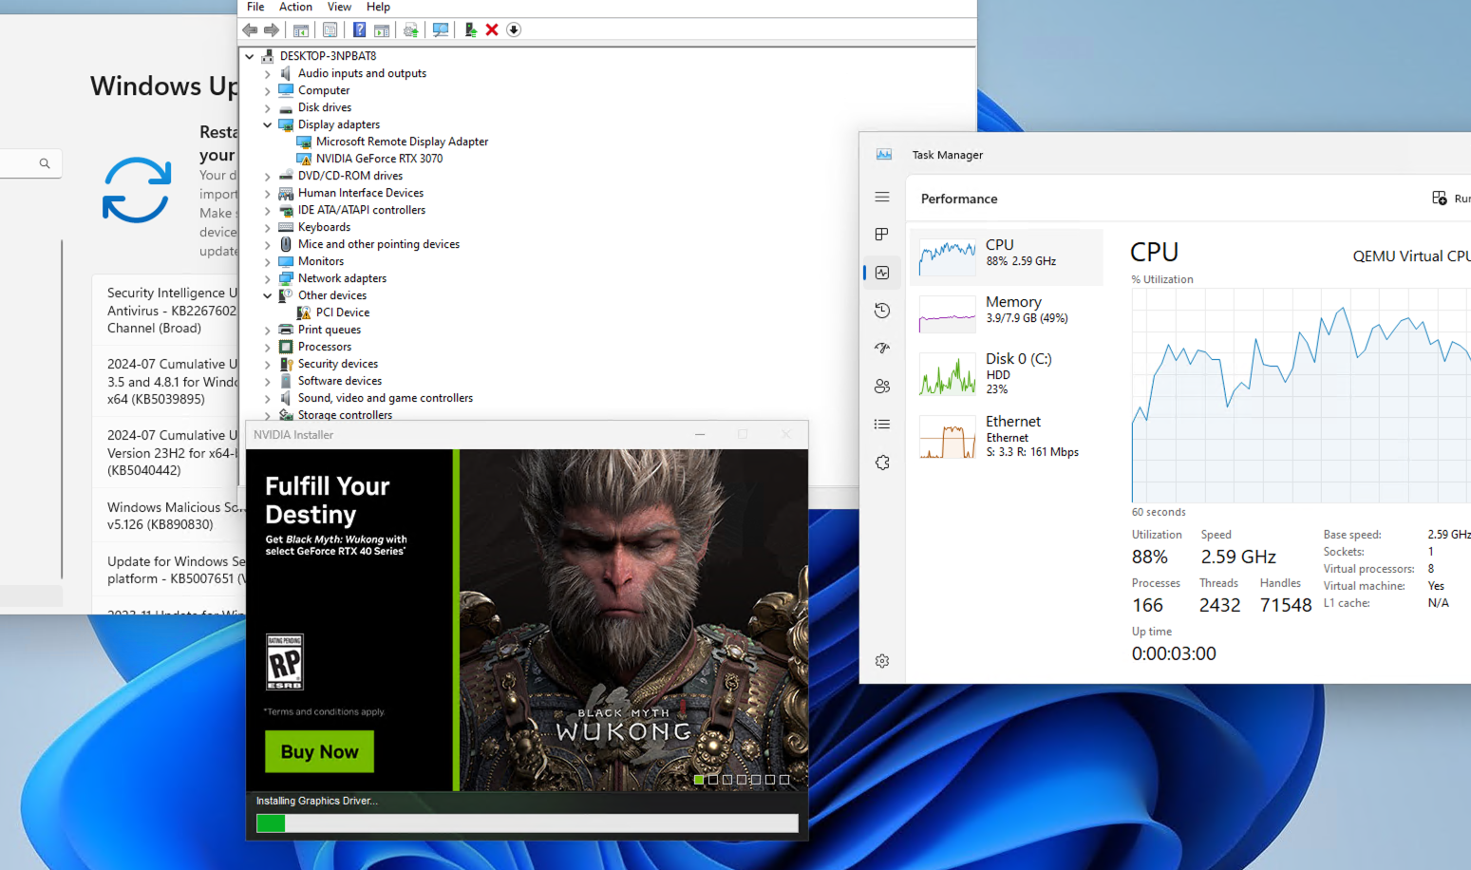1471x870 pixels.
Task: Open the Task Manager navigation hamburger menu
Action: tap(882, 198)
